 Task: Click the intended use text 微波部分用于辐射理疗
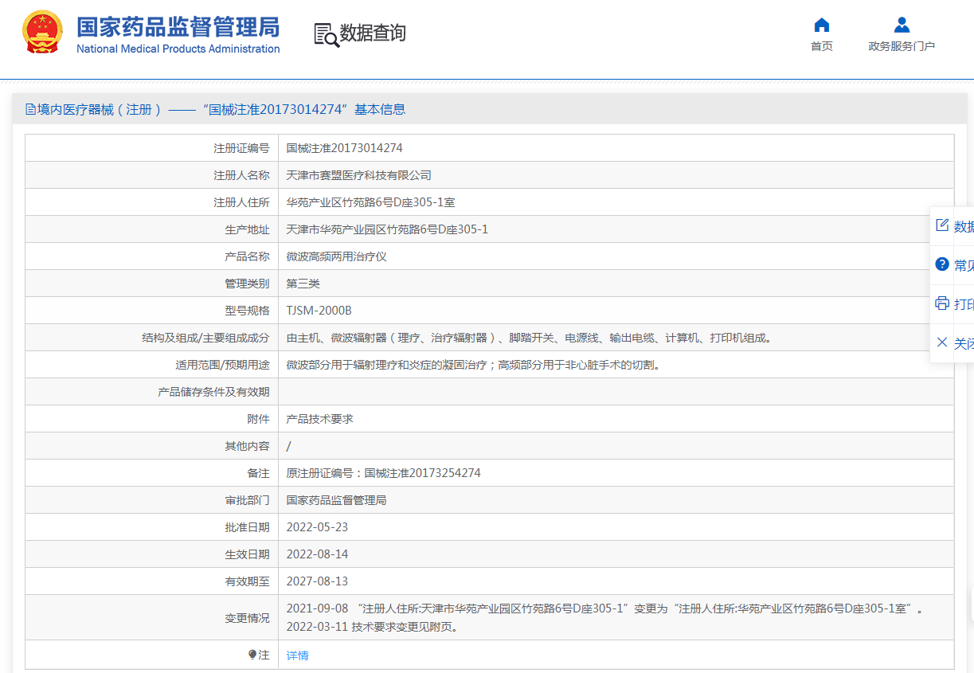coord(474,365)
